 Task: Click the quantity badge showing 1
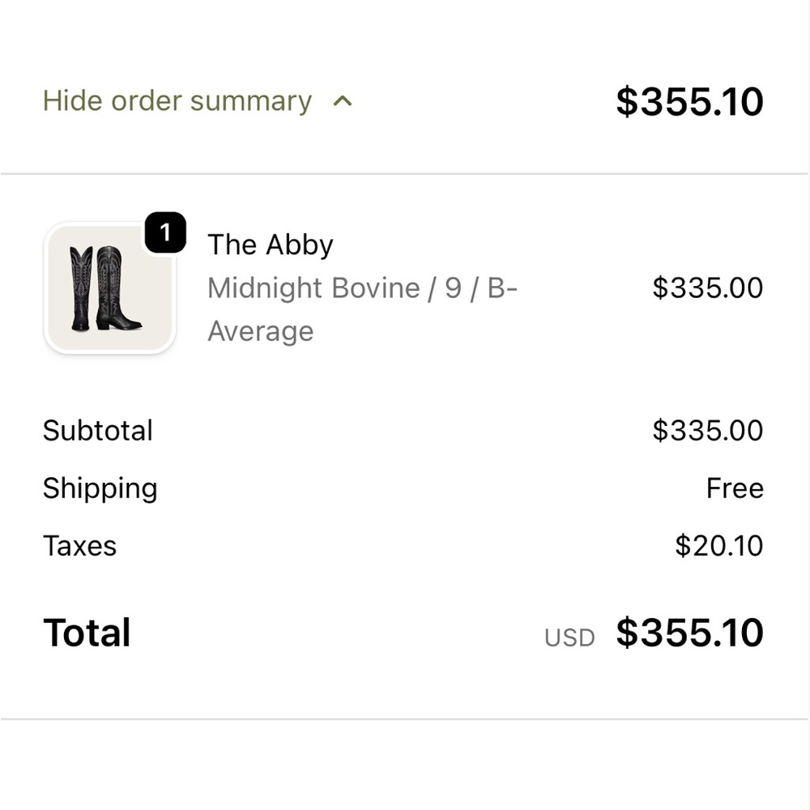click(x=165, y=232)
